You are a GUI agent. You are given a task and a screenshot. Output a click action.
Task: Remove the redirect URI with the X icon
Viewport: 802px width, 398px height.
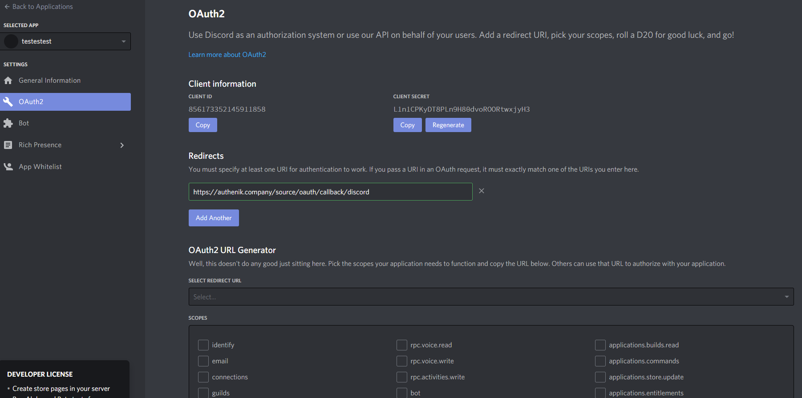(x=482, y=191)
